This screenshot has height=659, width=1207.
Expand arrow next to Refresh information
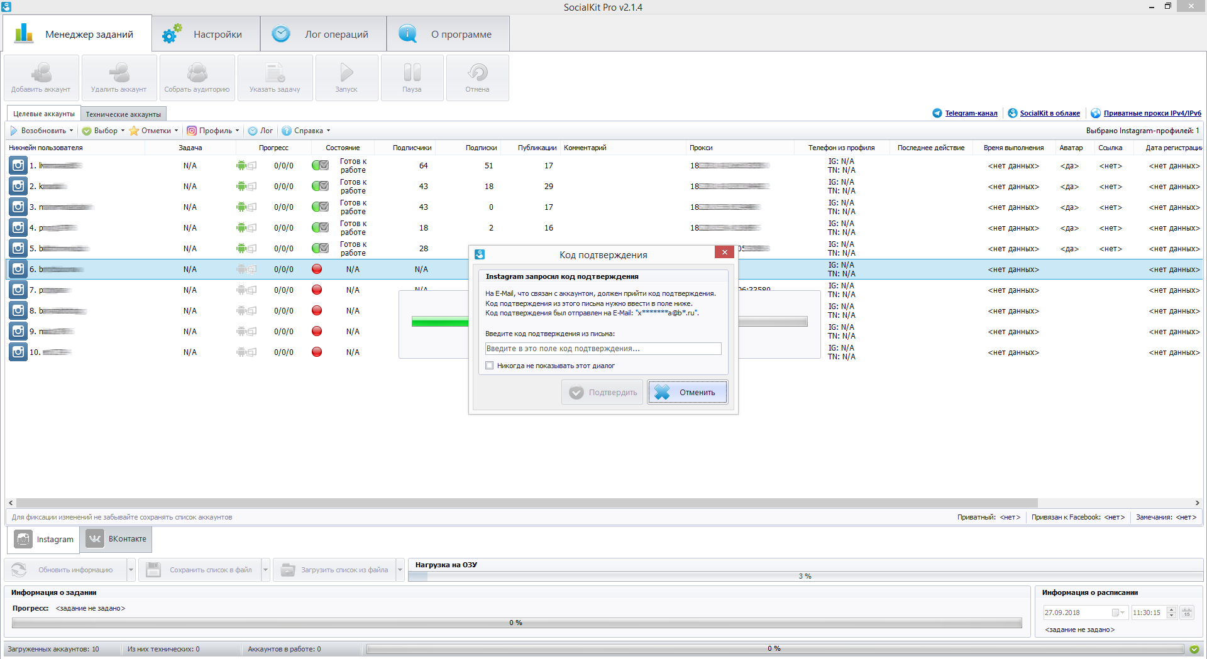click(x=131, y=570)
